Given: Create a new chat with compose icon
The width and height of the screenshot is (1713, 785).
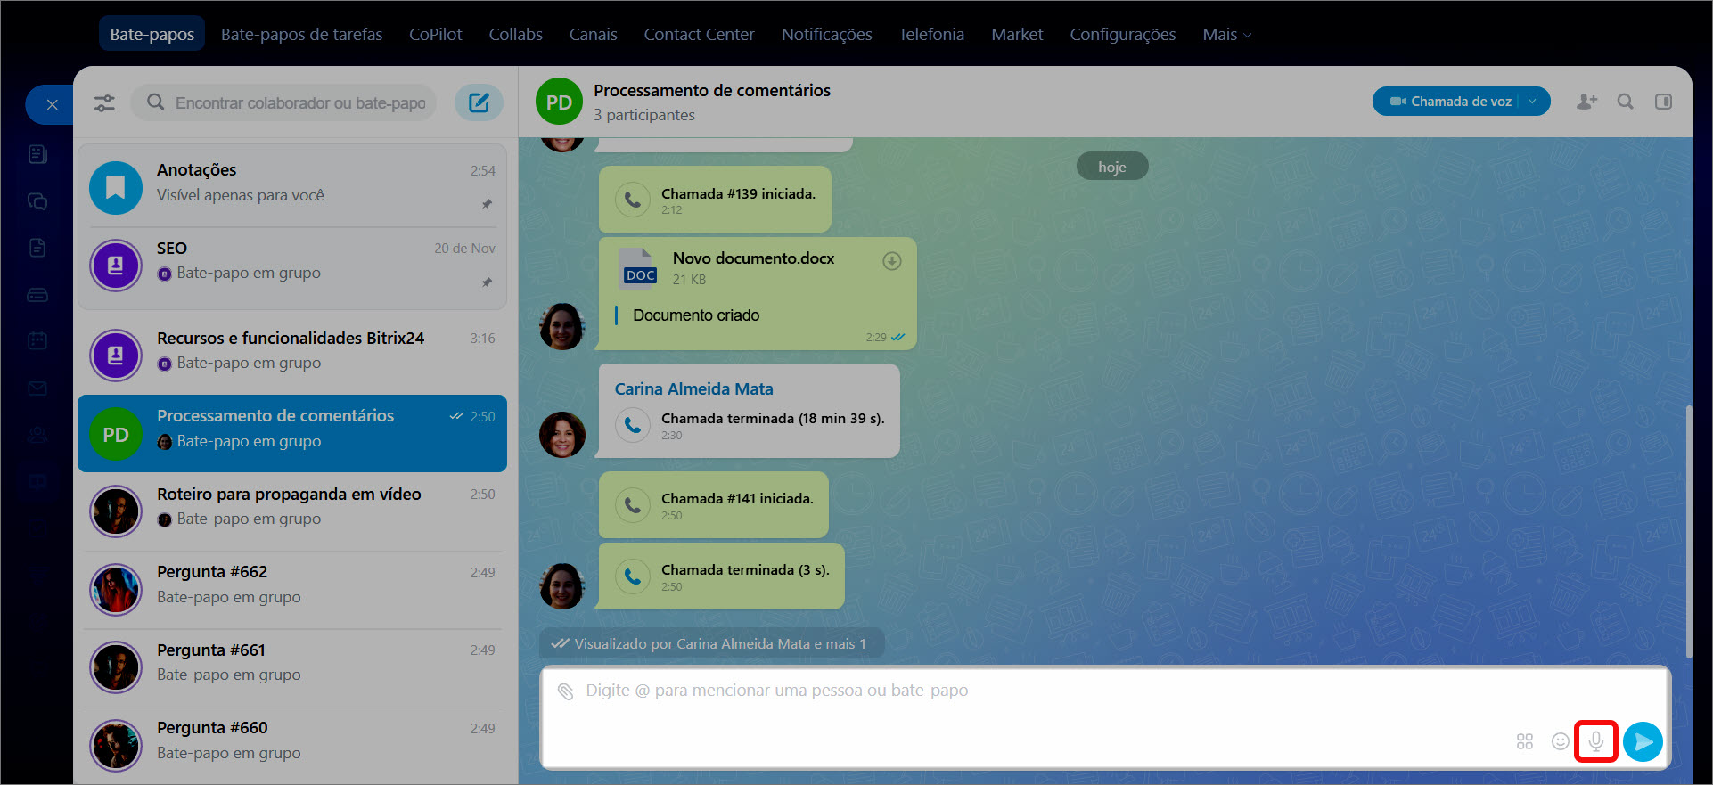Looking at the screenshot, I should 479,102.
